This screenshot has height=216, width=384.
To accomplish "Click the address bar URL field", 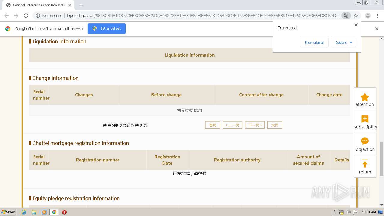I will click(203, 16).
